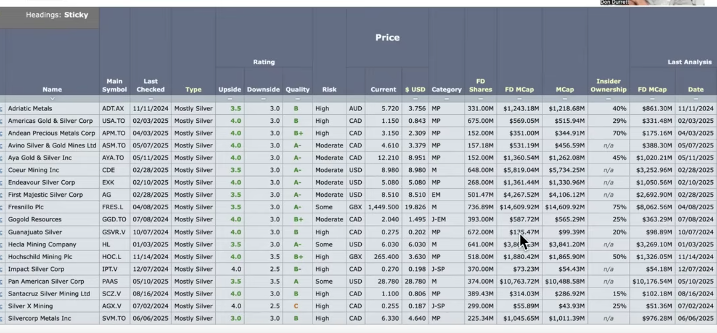Click the sort dash under the Downside column

263,99
